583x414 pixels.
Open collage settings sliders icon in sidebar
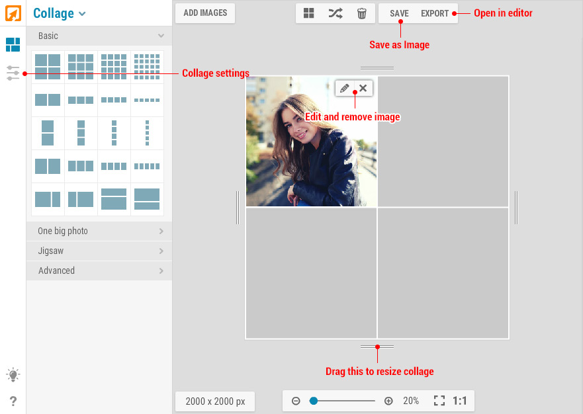[13, 73]
